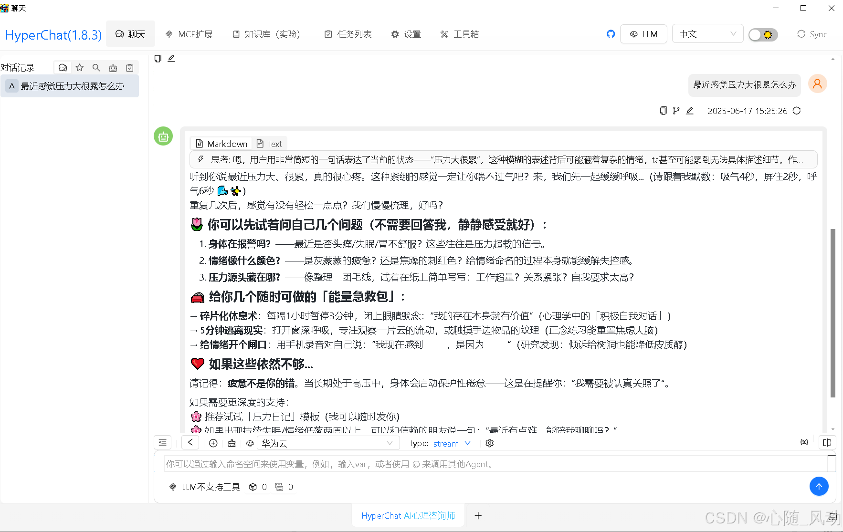Copy the user message with timestamp-row copy icon

tap(663, 111)
